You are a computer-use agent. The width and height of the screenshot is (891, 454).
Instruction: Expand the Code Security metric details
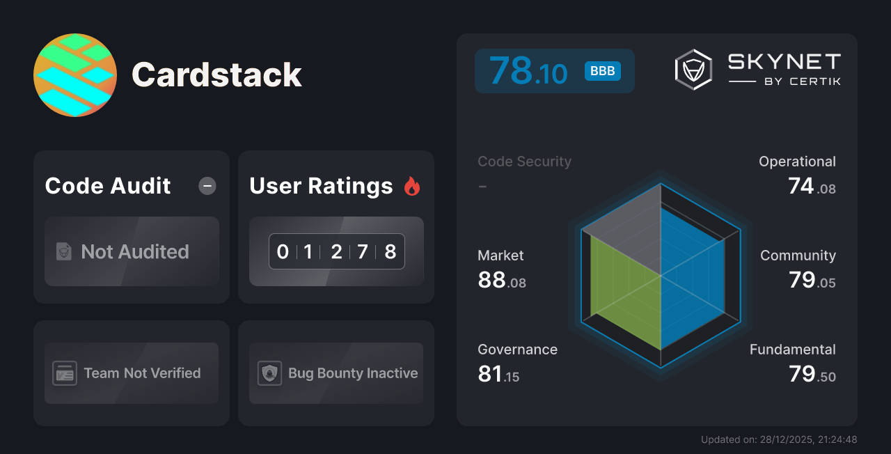click(x=524, y=162)
